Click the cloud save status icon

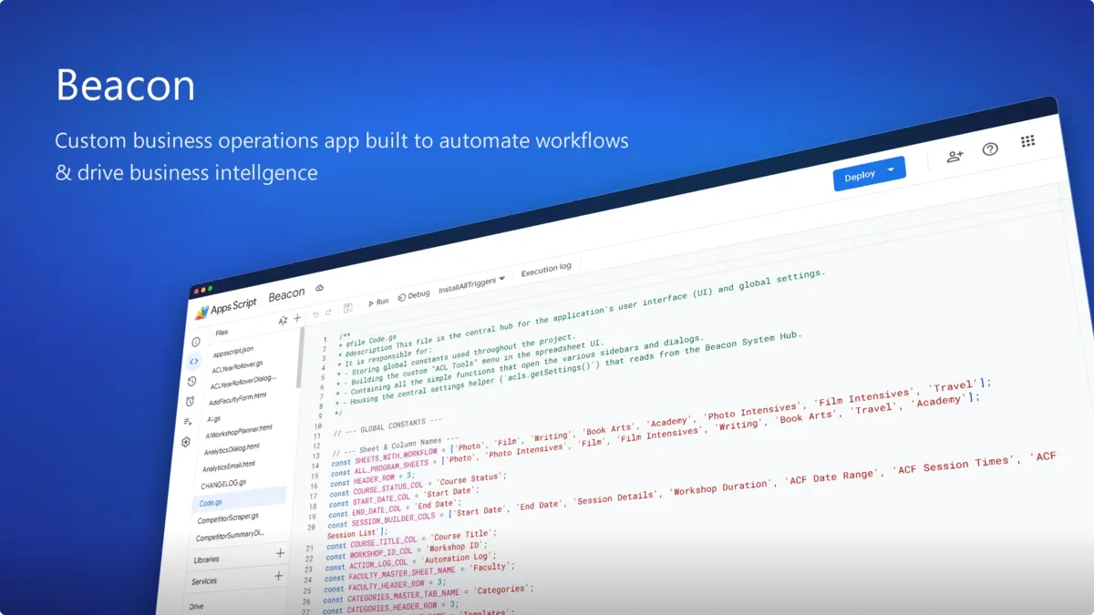(319, 288)
